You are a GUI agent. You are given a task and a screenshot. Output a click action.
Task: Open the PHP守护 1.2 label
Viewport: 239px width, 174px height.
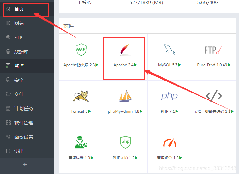click(123, 158)
